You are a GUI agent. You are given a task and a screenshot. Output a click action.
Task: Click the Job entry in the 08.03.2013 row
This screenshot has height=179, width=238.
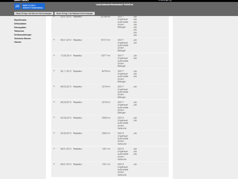tap(135, 87)
